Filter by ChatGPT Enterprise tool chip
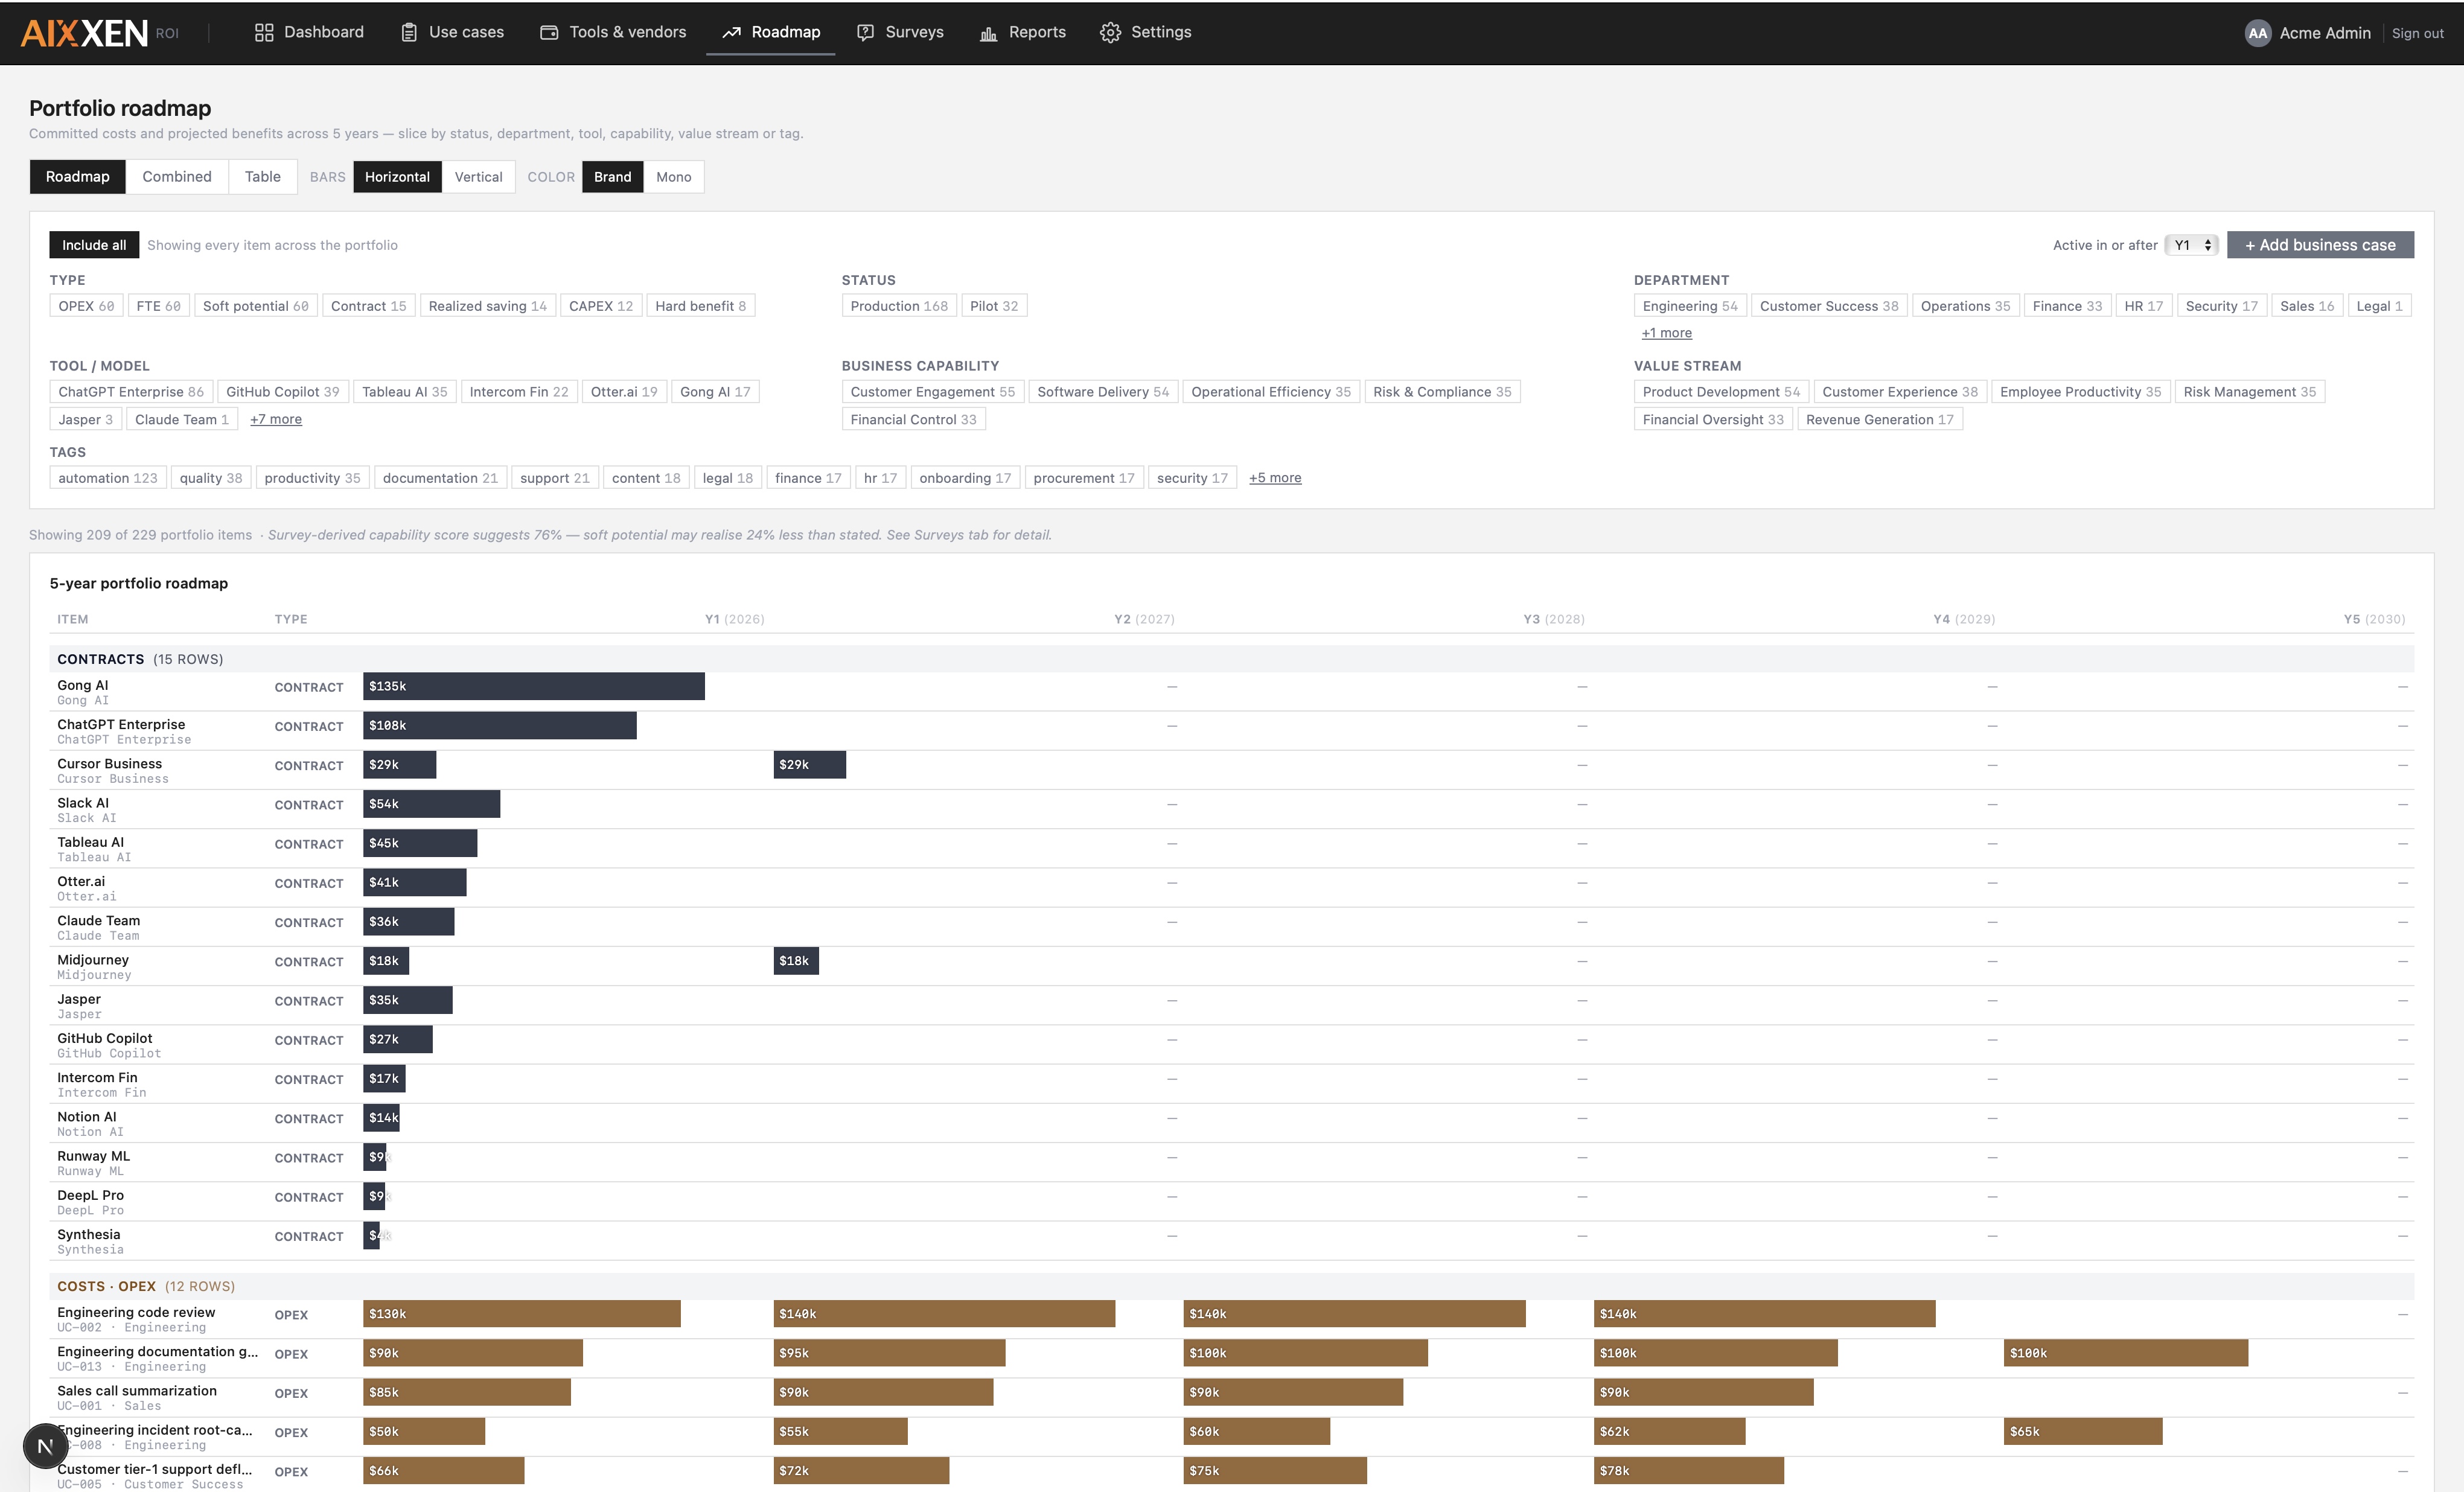 click(x=131, y=392)
